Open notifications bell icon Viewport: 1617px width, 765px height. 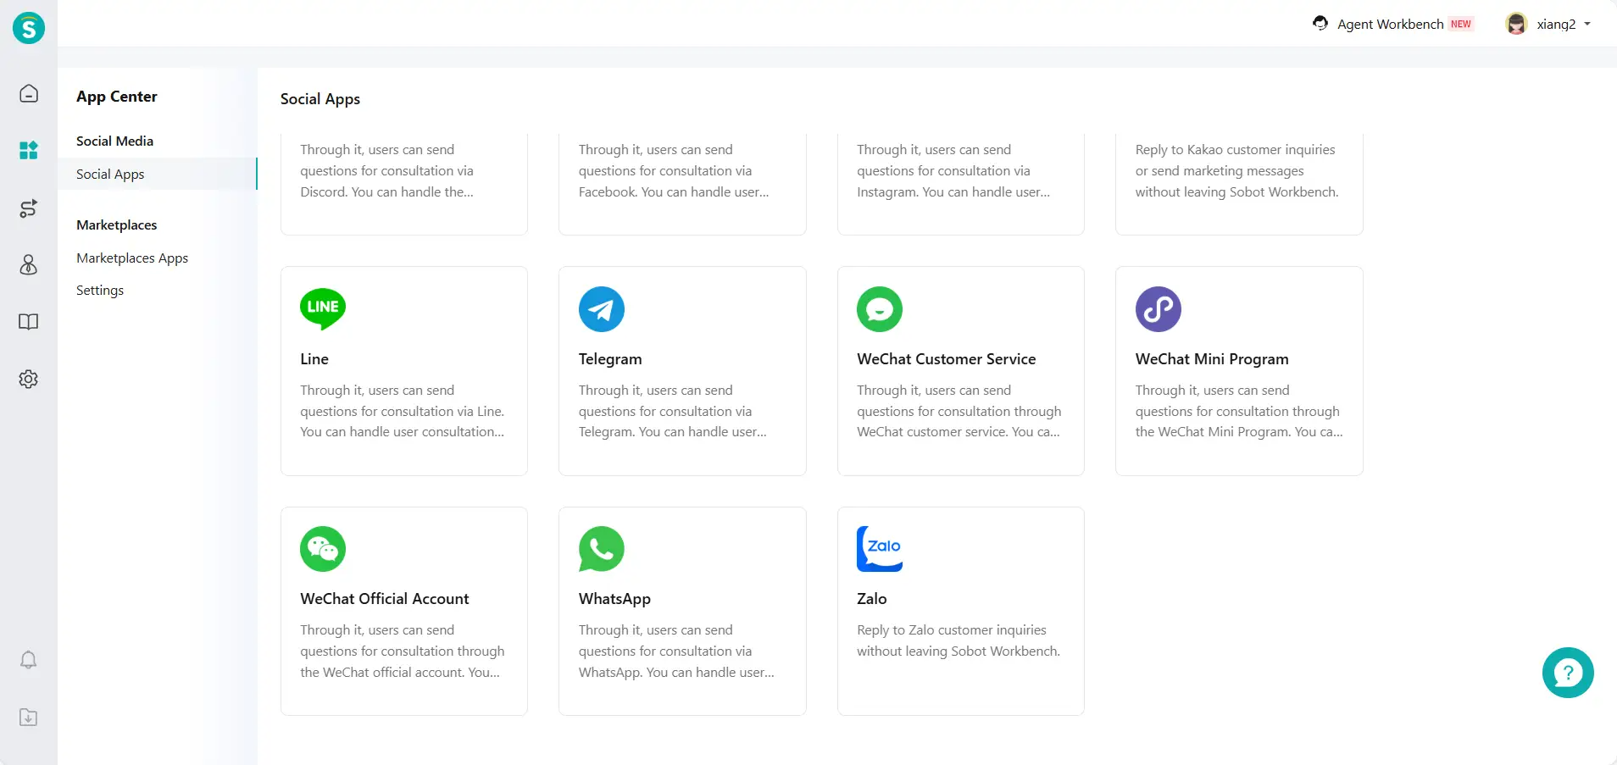pyautogui.click(x=29, y=660)
